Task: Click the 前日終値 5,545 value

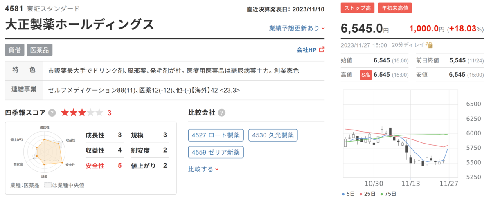Action: coord(457,60)
